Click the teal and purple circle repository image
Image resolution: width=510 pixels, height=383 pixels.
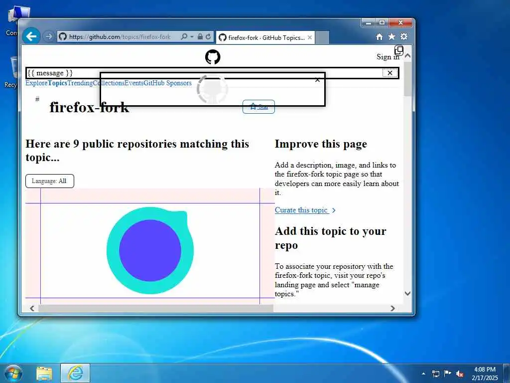pyautogui.click(x=150, y=250)
